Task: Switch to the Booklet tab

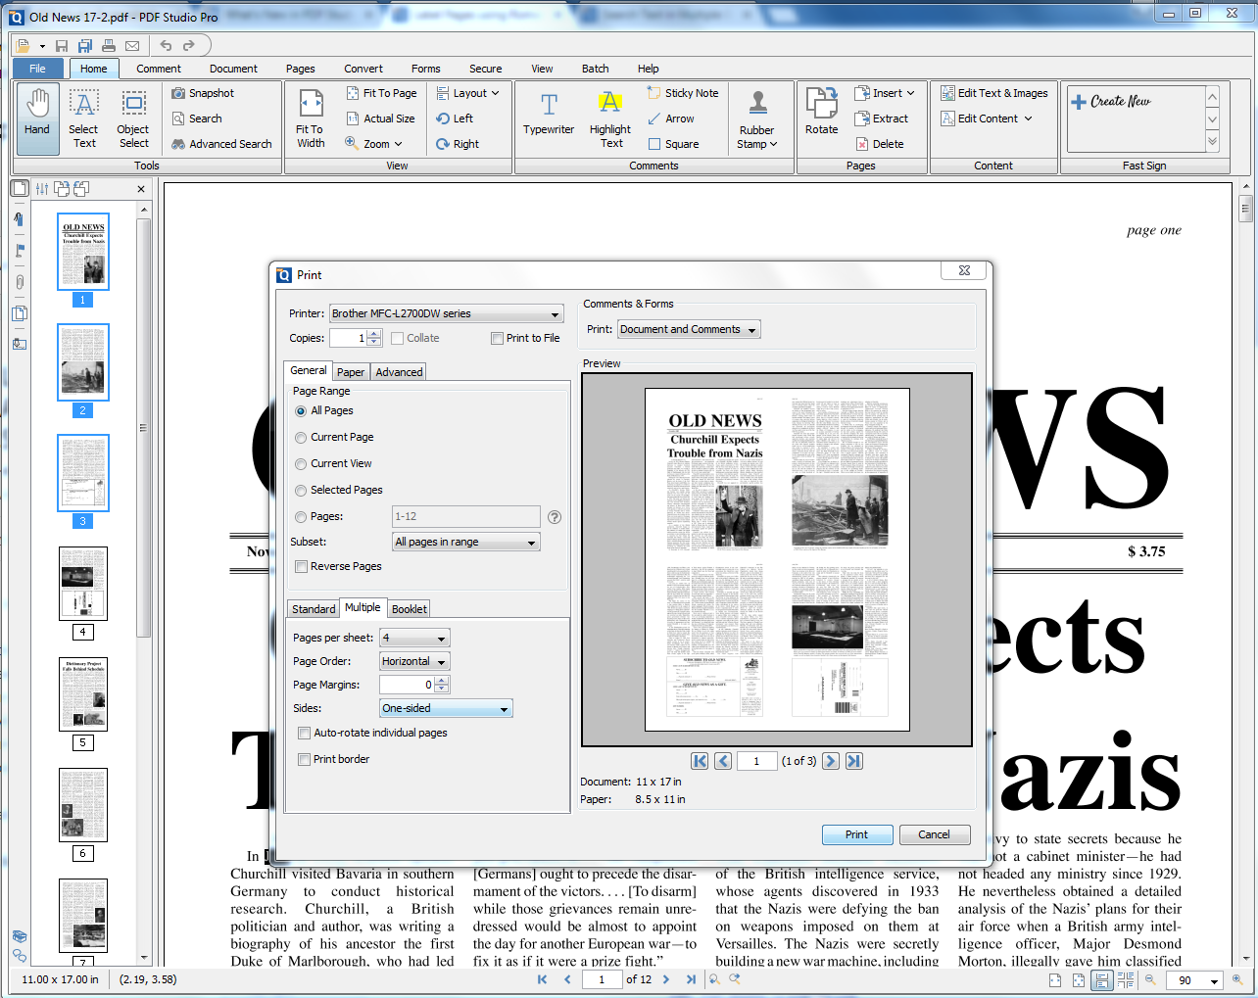Action: coord(409,609)
